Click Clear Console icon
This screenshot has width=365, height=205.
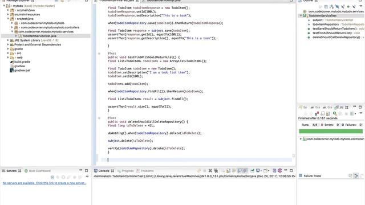point(222,171)
